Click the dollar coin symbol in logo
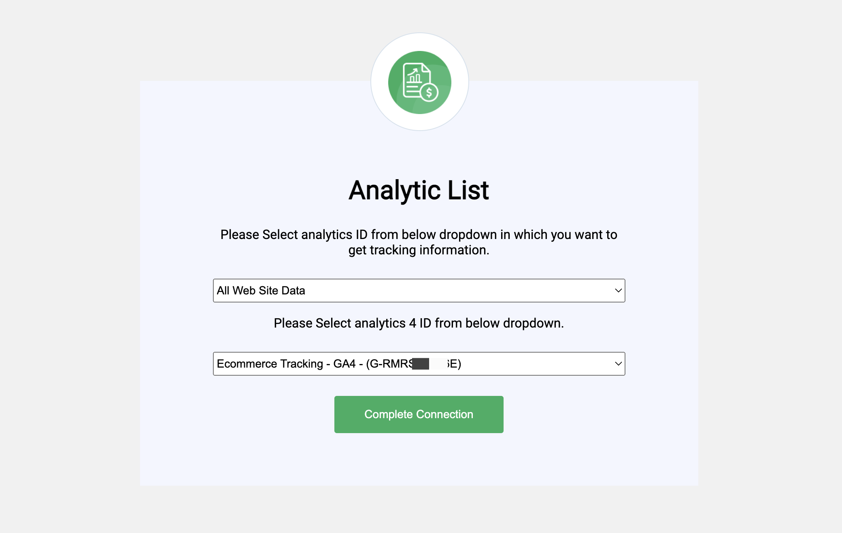 (x=429, y=93)
